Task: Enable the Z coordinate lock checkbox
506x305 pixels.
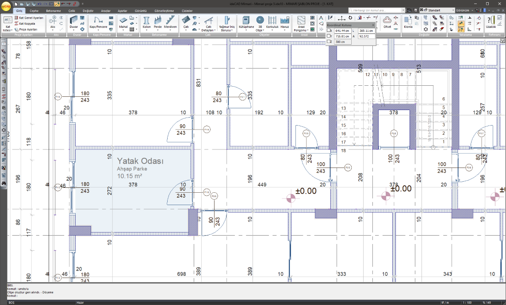Action: pos(329,42)
